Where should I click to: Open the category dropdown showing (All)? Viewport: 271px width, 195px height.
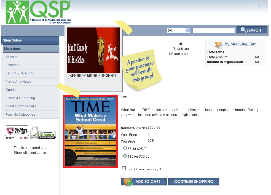178,30
